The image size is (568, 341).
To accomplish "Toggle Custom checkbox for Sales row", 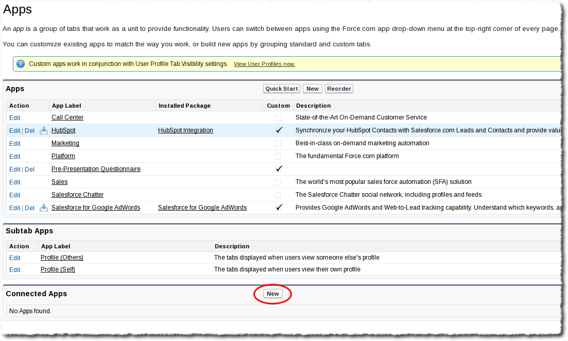I will tap(278, 182).
